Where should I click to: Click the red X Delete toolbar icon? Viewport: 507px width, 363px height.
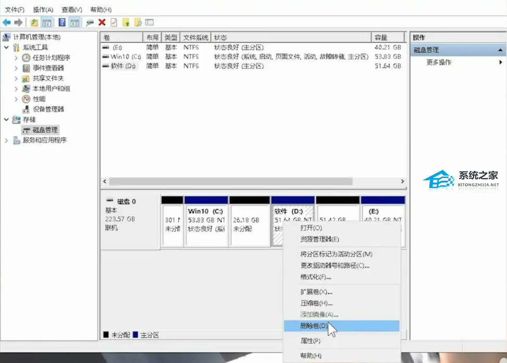pos(102,22)
